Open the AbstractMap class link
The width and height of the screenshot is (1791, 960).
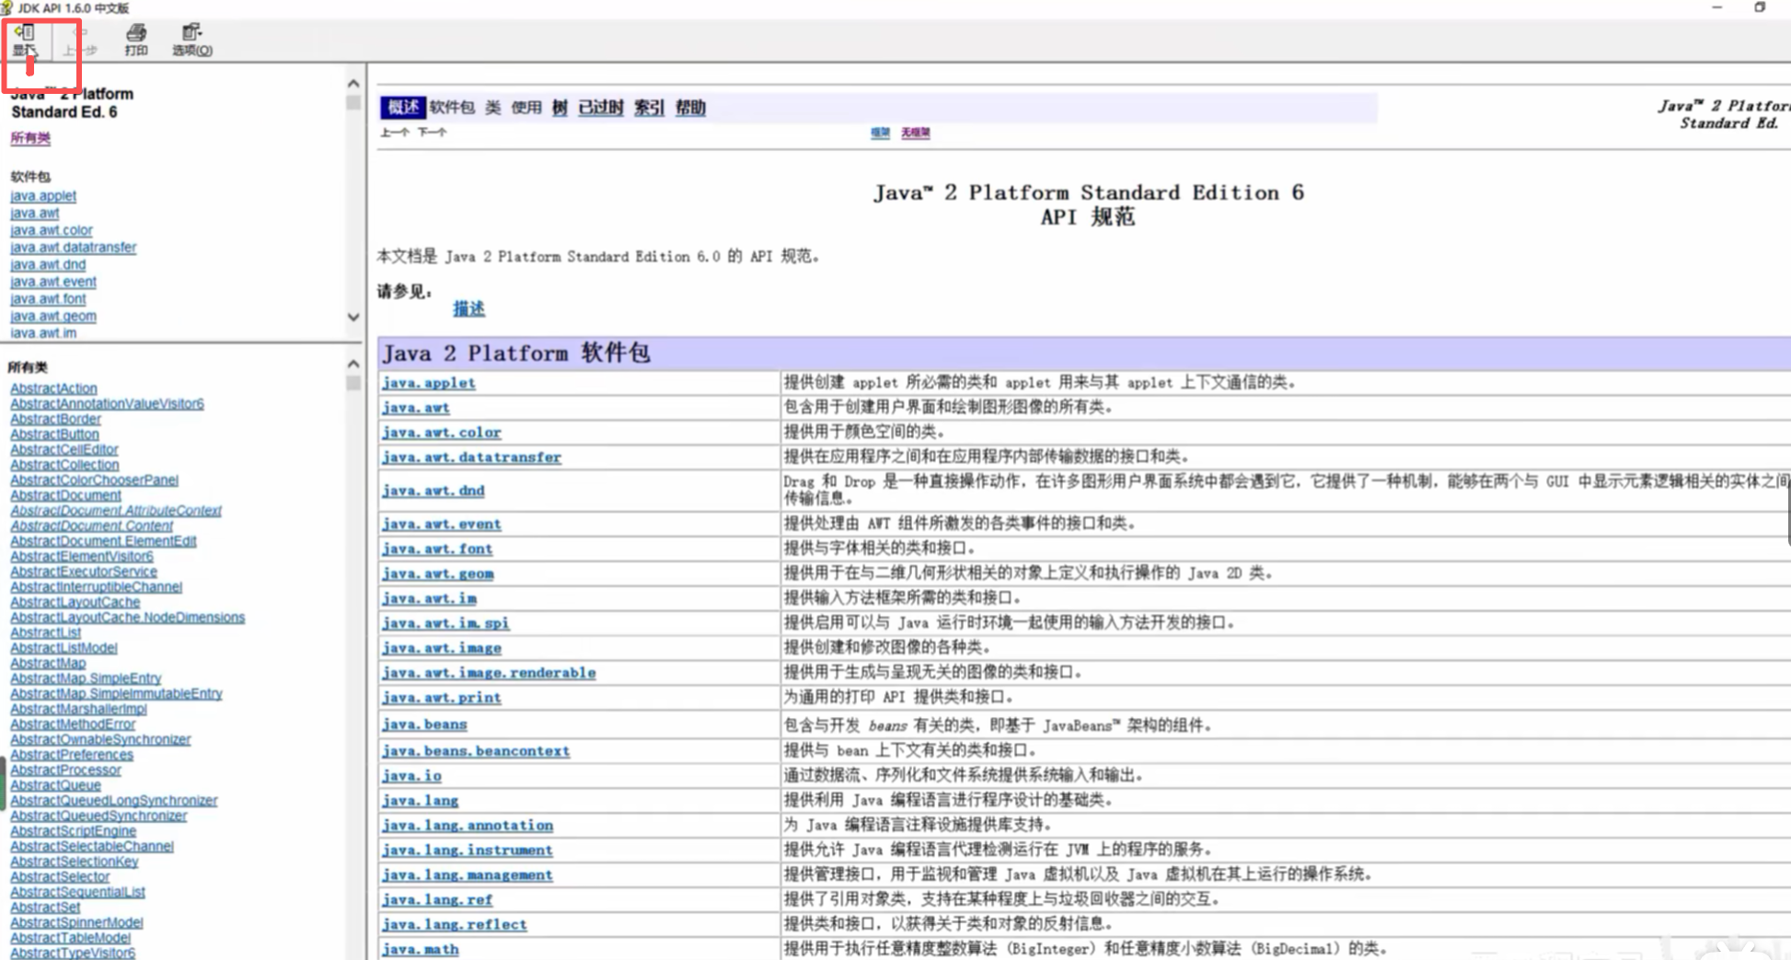point(48,663)
